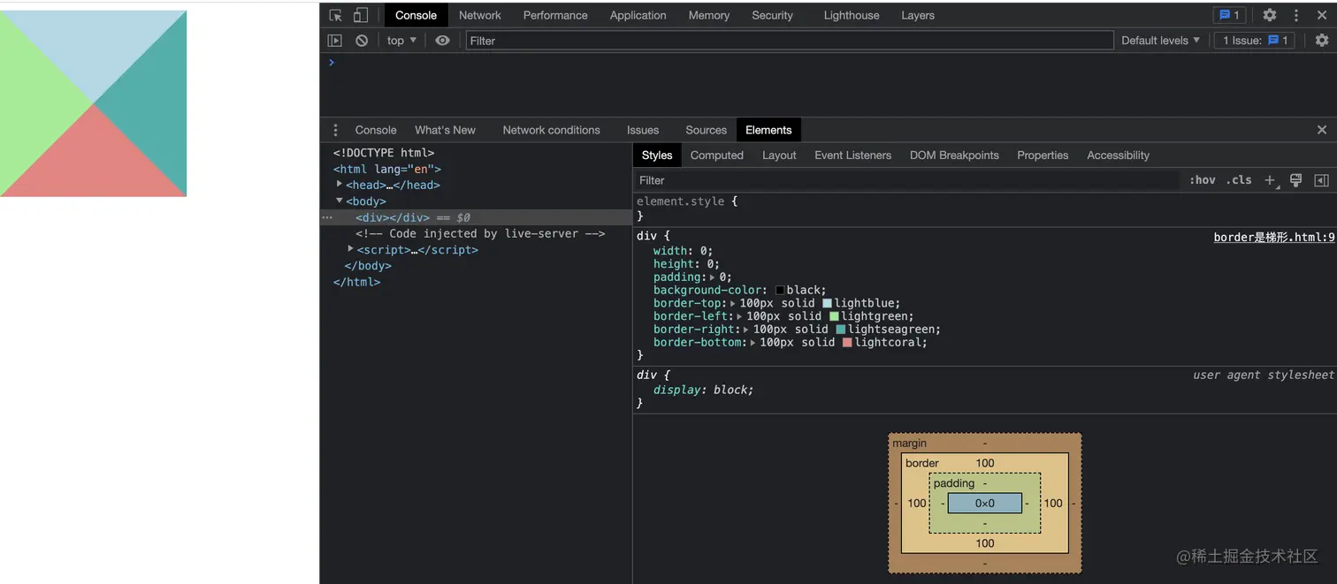Toggle the .cls element classes panel
The height and width of the screenshot is (584, 1337).
click(1239, 180)
